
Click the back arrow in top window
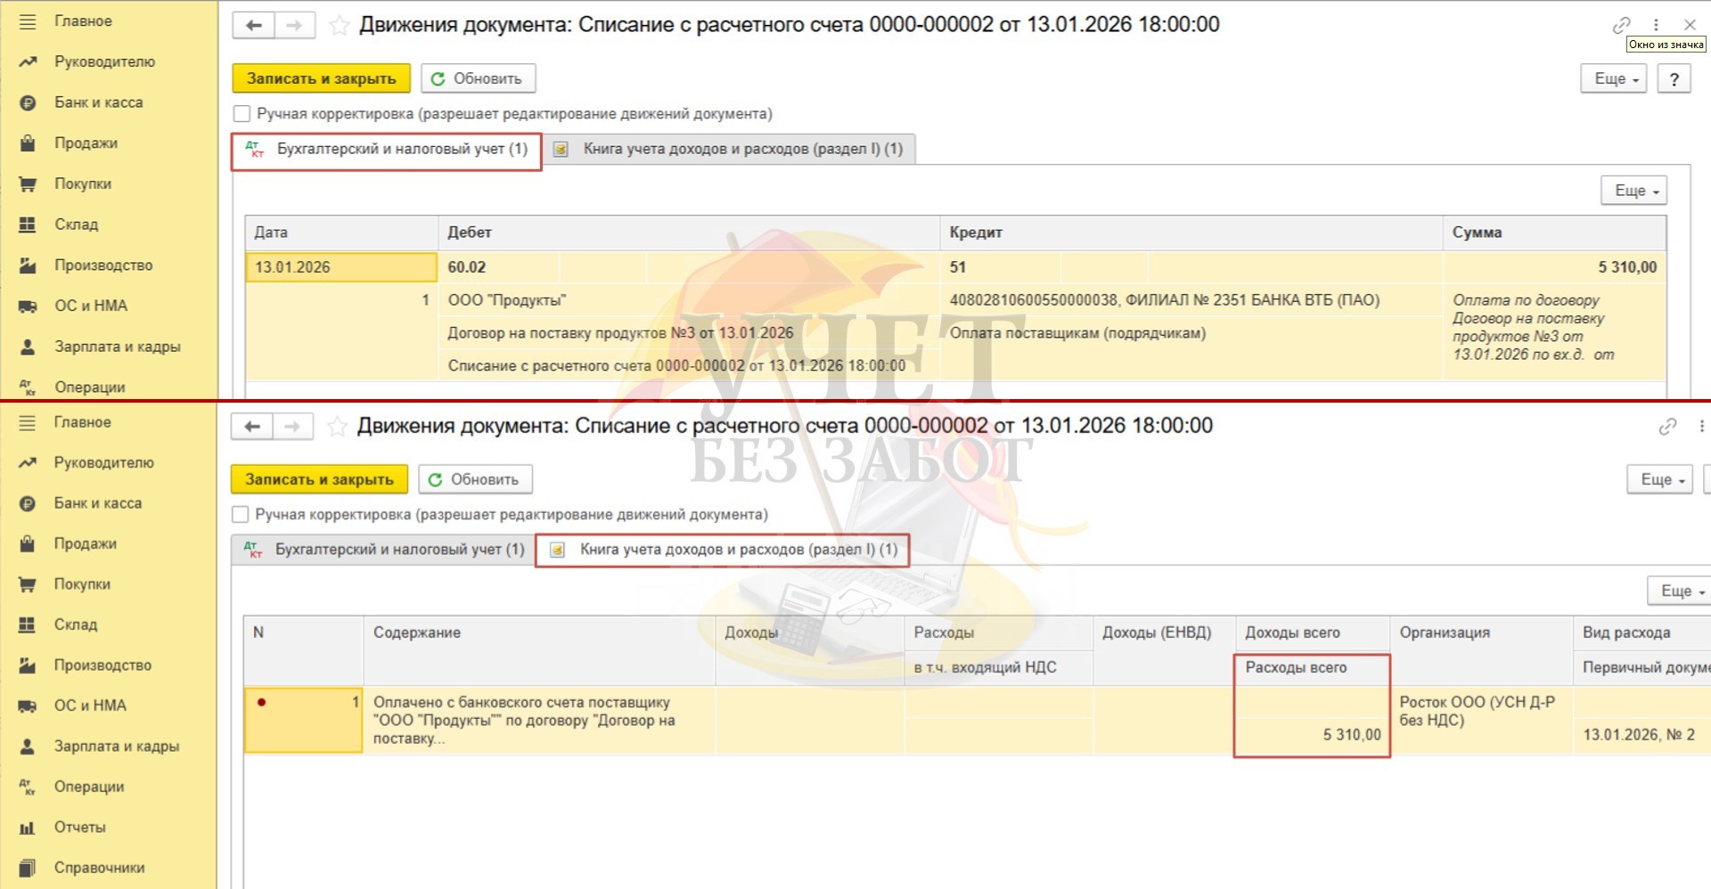[254, 26]
